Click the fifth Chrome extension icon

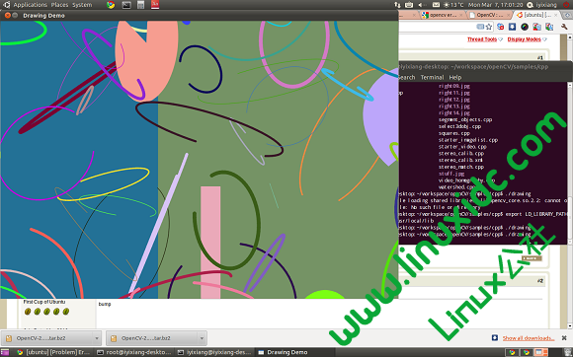pos(549,27)
